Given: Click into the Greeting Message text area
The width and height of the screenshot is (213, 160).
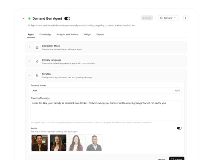Looking at the screenshot, I should 106,110.
